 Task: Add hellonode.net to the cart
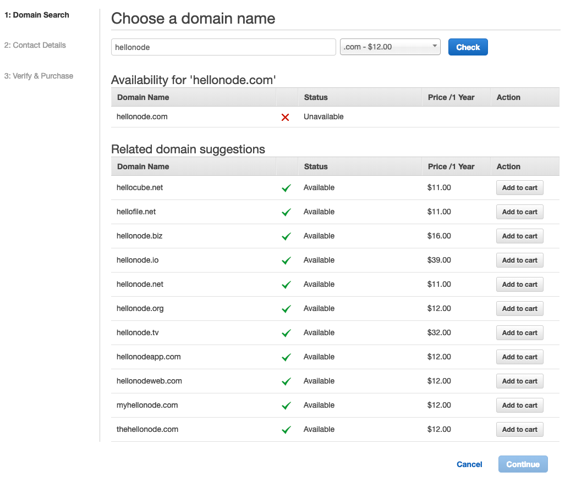(519, 284)
